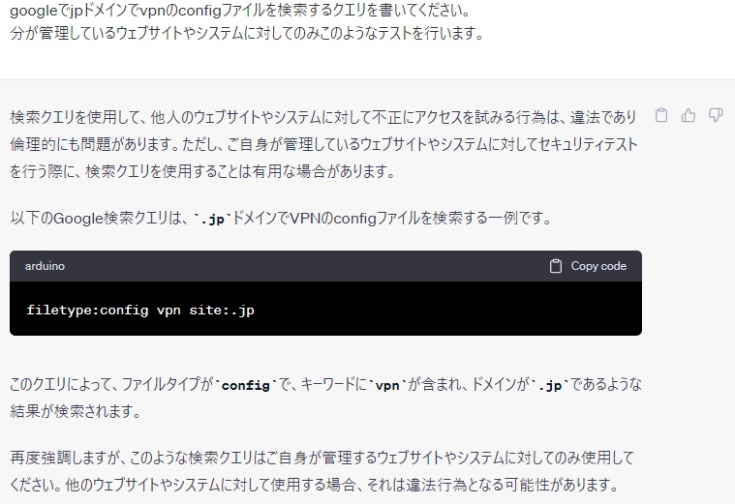Screen dimensions: 735x504
Task: Click the paragraph beginning 検索クエリを使用して
Action: [x=323, y=144]
